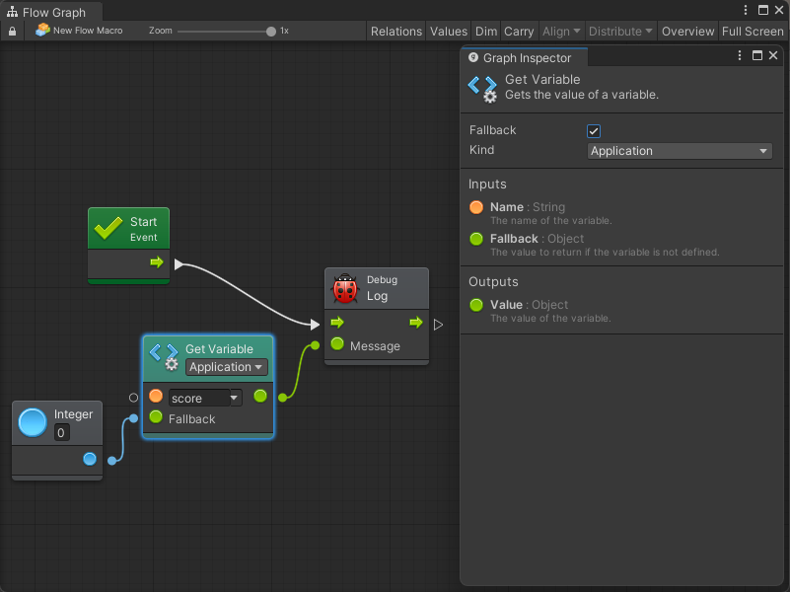
Task: Click the Start node flow output arrow
Action: 156,262
